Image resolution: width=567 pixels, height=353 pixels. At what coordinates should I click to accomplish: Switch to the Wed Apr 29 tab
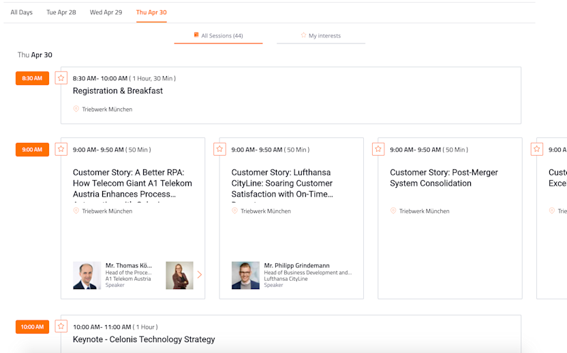106,12
